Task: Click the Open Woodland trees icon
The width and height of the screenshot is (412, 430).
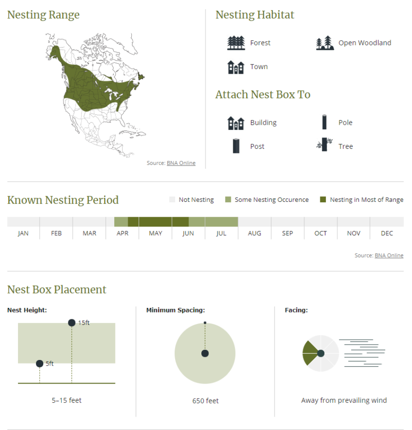Action: point(325,43)
